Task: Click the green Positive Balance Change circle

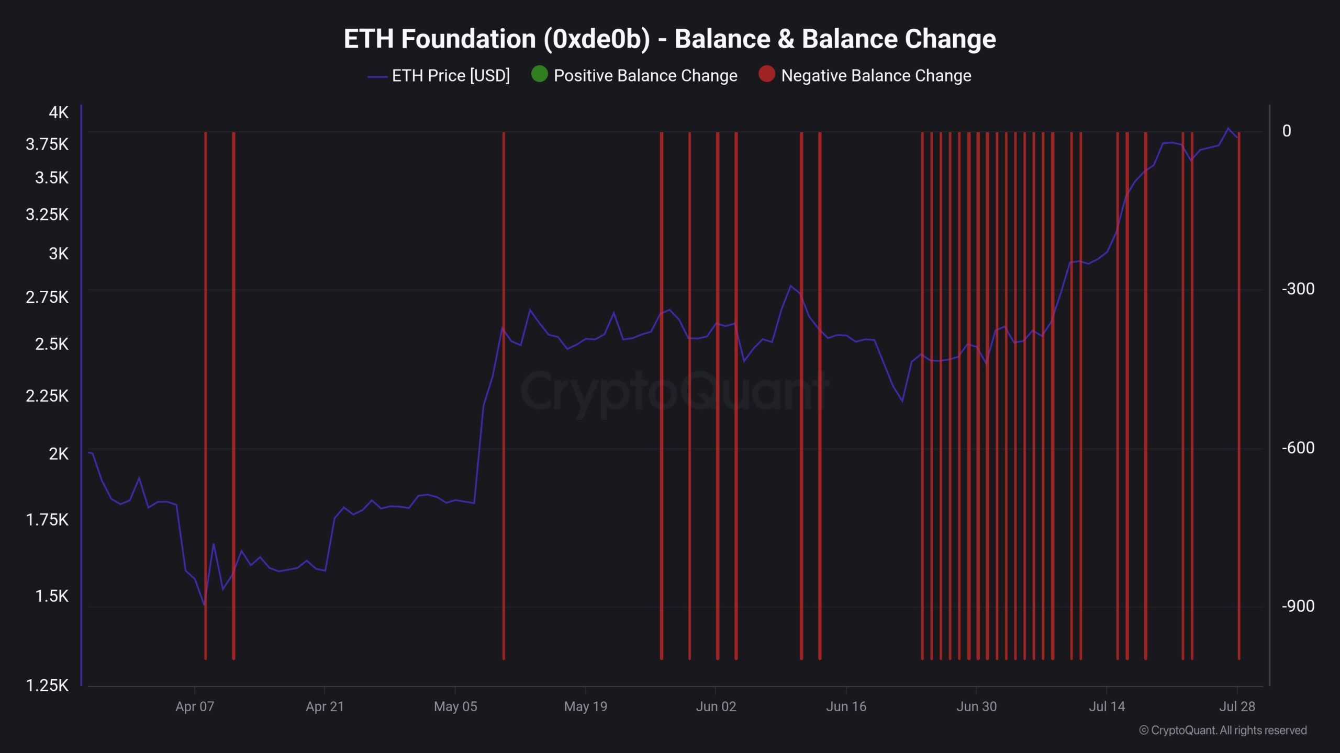Action: coord(539,74)
